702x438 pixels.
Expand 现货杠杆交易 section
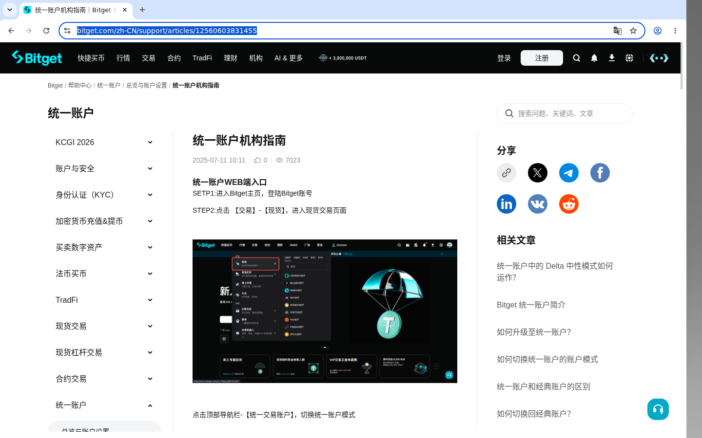(x=104, y=352)
